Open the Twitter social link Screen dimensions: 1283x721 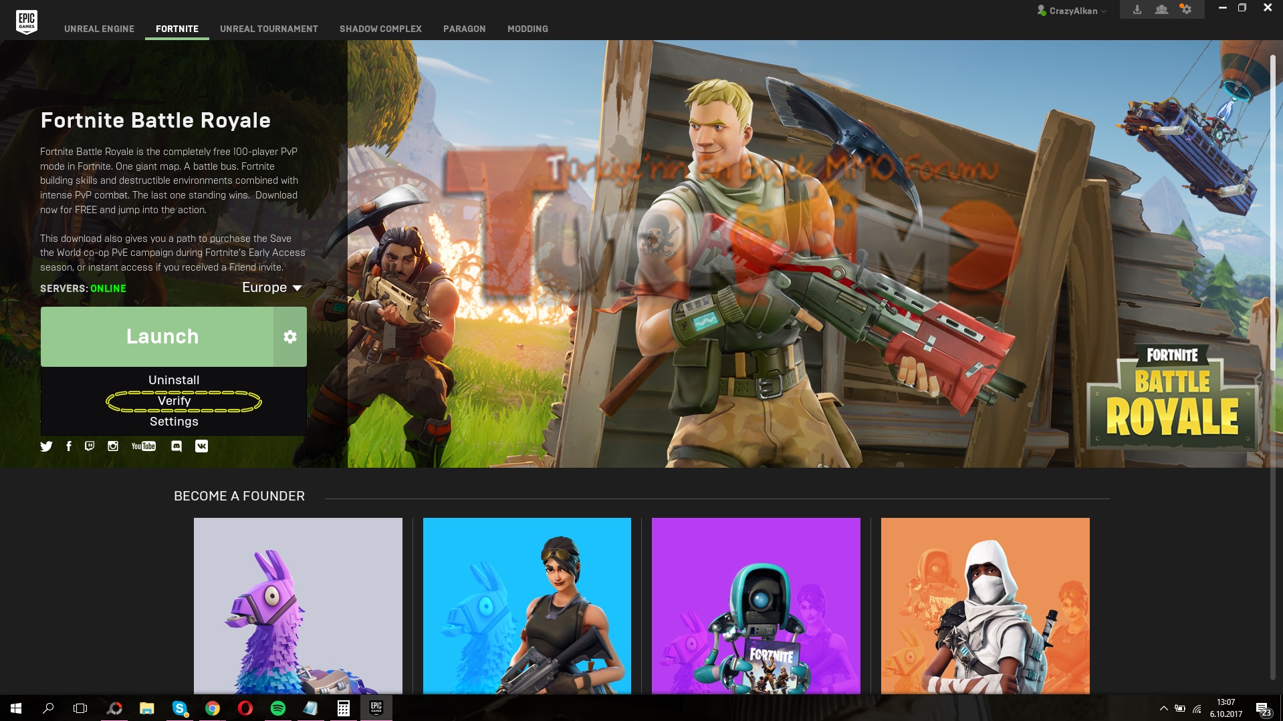pyautogui.click(x=46, y=446)
